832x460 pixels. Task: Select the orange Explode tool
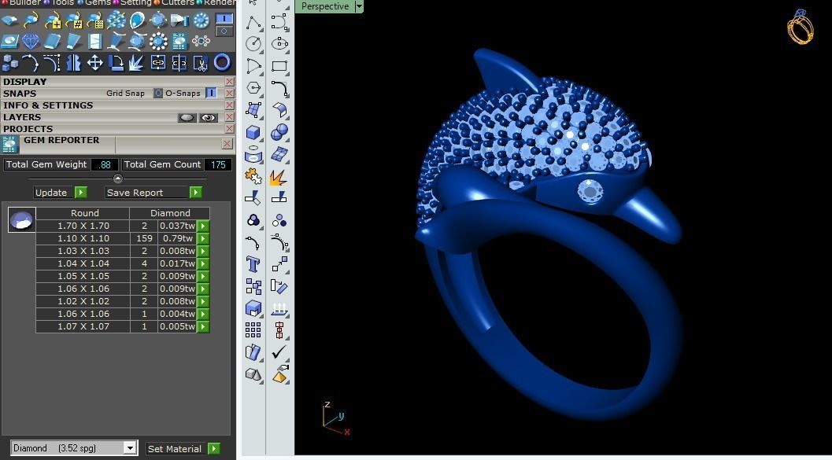(x=279, y=177)
